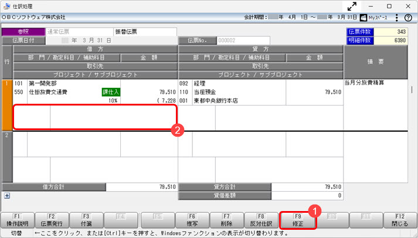Click the summary 当月分旅費精算
This screenshot has height=238, width=418.
[x=364, y=83]
